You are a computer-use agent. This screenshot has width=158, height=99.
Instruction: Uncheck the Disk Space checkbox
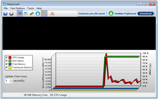pos(7,61)
